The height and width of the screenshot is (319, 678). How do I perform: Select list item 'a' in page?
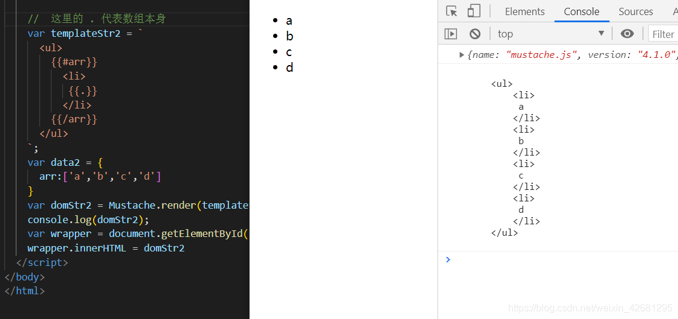289,21
